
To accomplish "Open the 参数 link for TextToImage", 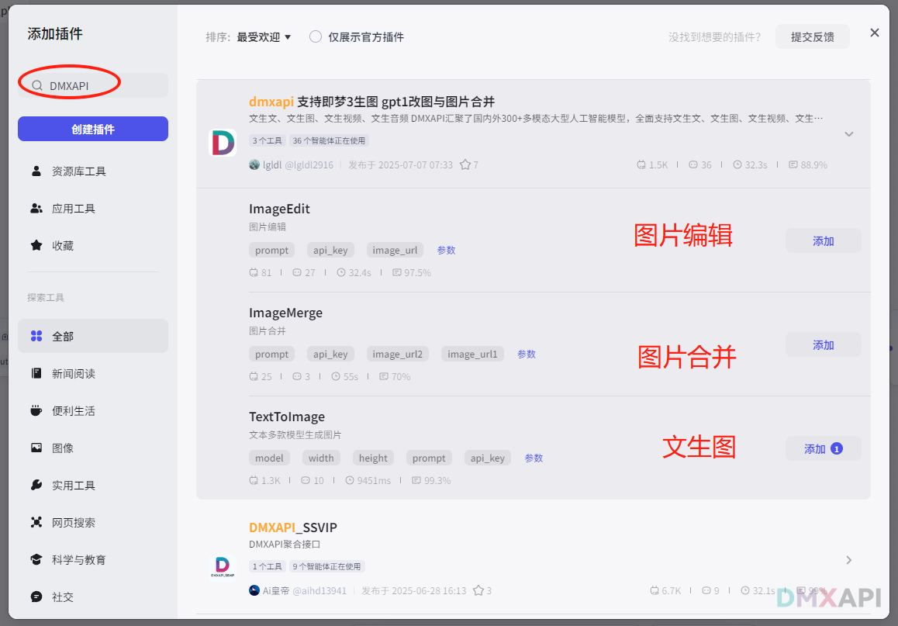I will (x=534, y=458).
